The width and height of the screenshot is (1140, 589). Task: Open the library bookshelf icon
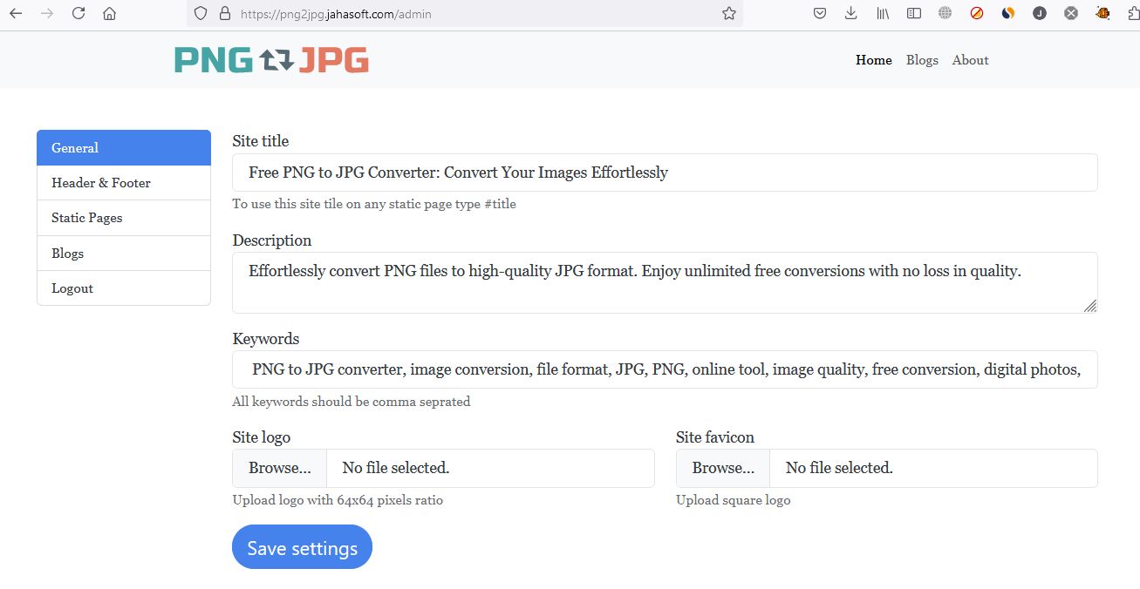pos(883,13)
